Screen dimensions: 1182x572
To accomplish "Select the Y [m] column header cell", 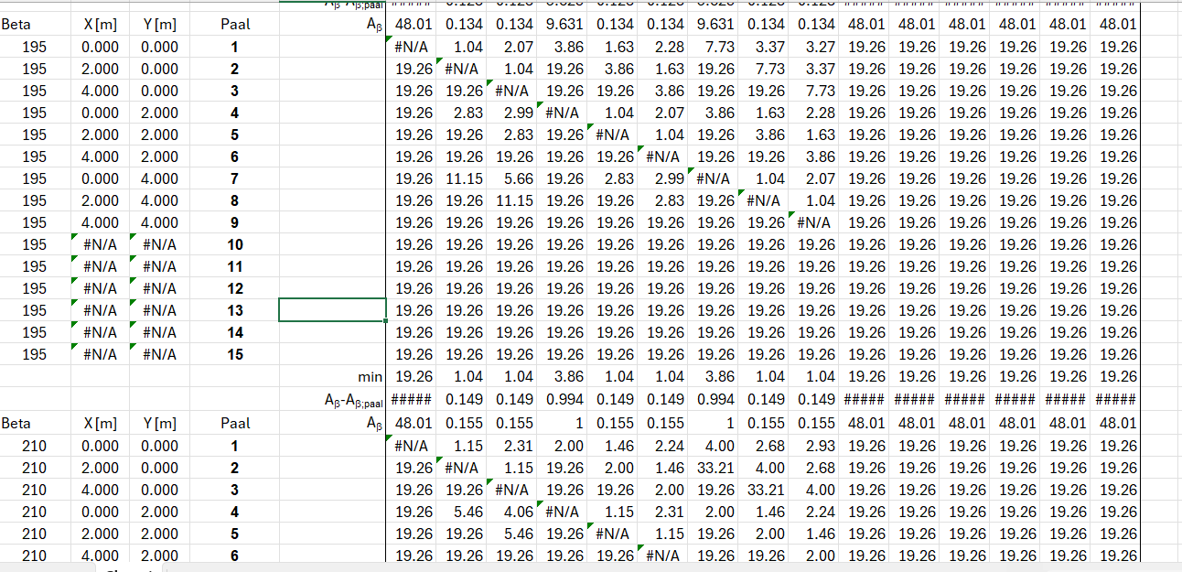I will [x=158, y=25].
